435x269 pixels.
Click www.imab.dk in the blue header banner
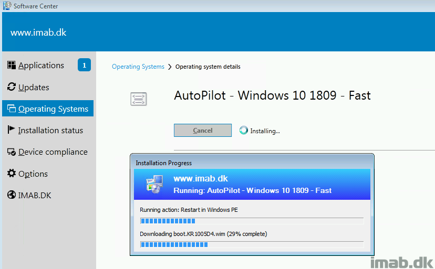(38, 33)
